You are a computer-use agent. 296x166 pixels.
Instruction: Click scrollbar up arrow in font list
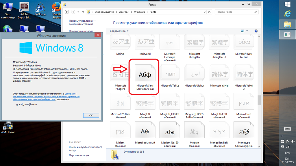click(x=259, y=36)
